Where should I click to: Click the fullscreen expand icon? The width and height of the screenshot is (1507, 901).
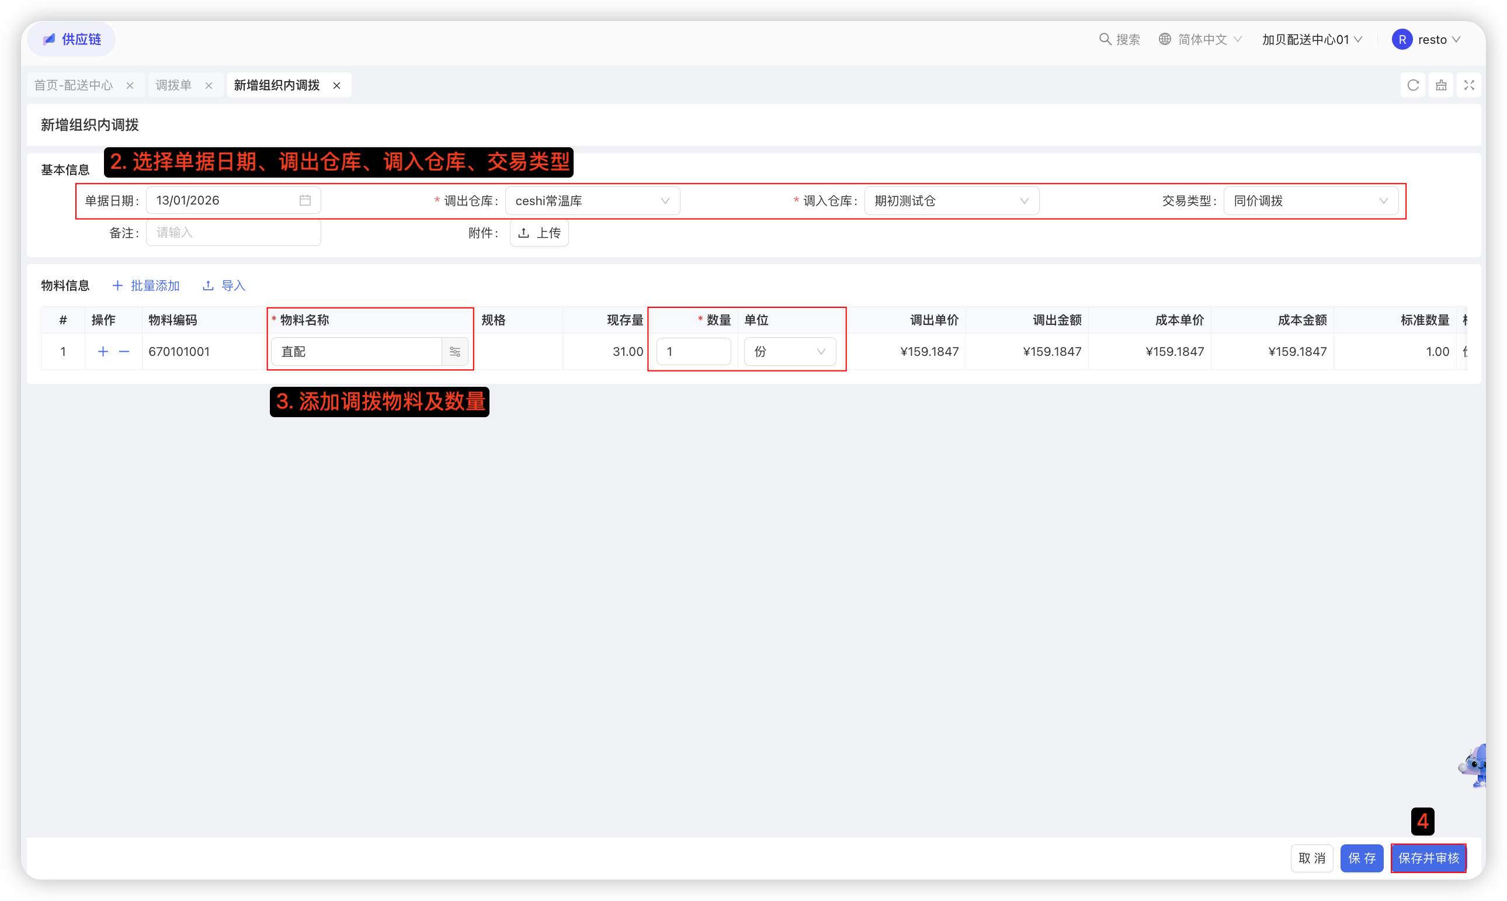(1469, 85)
